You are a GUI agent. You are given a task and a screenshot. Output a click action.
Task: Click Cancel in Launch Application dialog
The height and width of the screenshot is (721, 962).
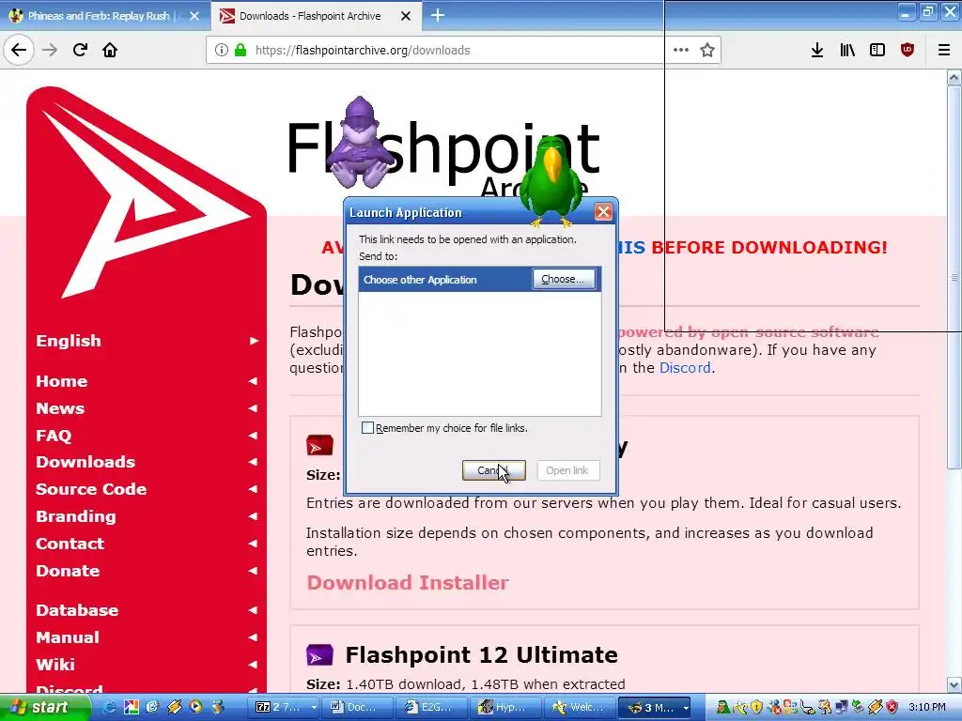pos(493,470)
